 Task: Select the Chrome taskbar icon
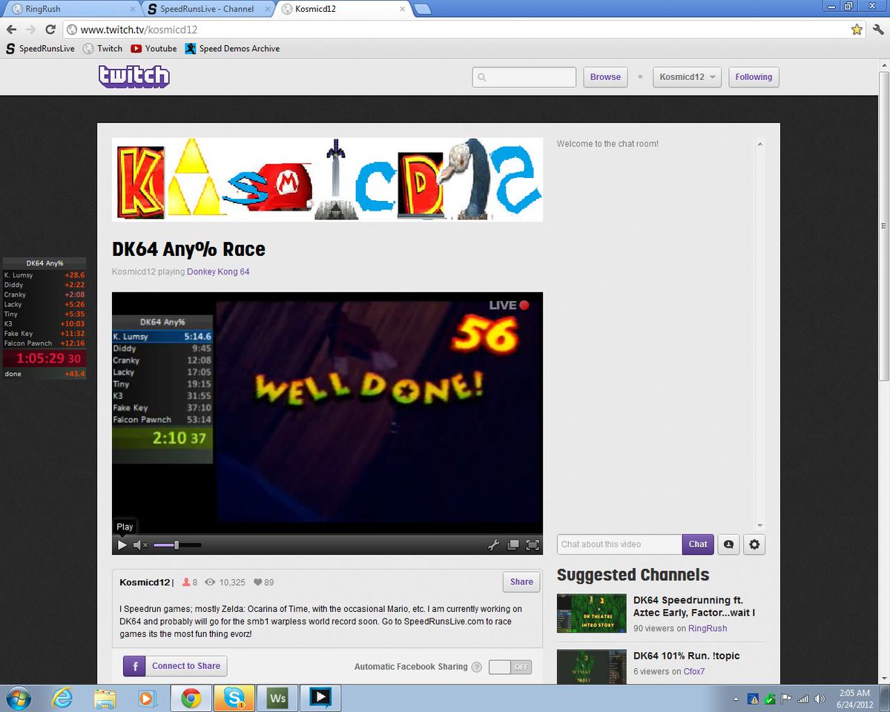point(191,699)
